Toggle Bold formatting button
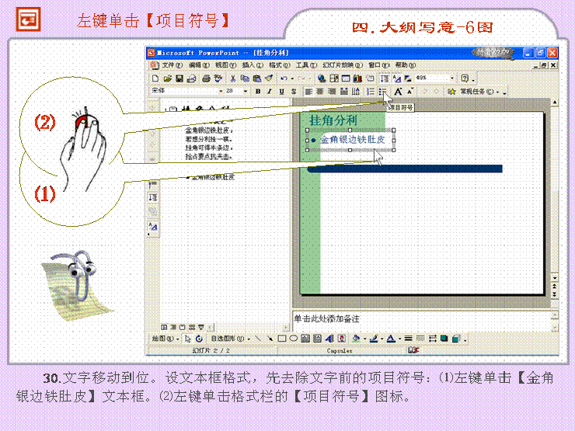The height and width of the screenshot is (431, 575). (x=258, y=92)
